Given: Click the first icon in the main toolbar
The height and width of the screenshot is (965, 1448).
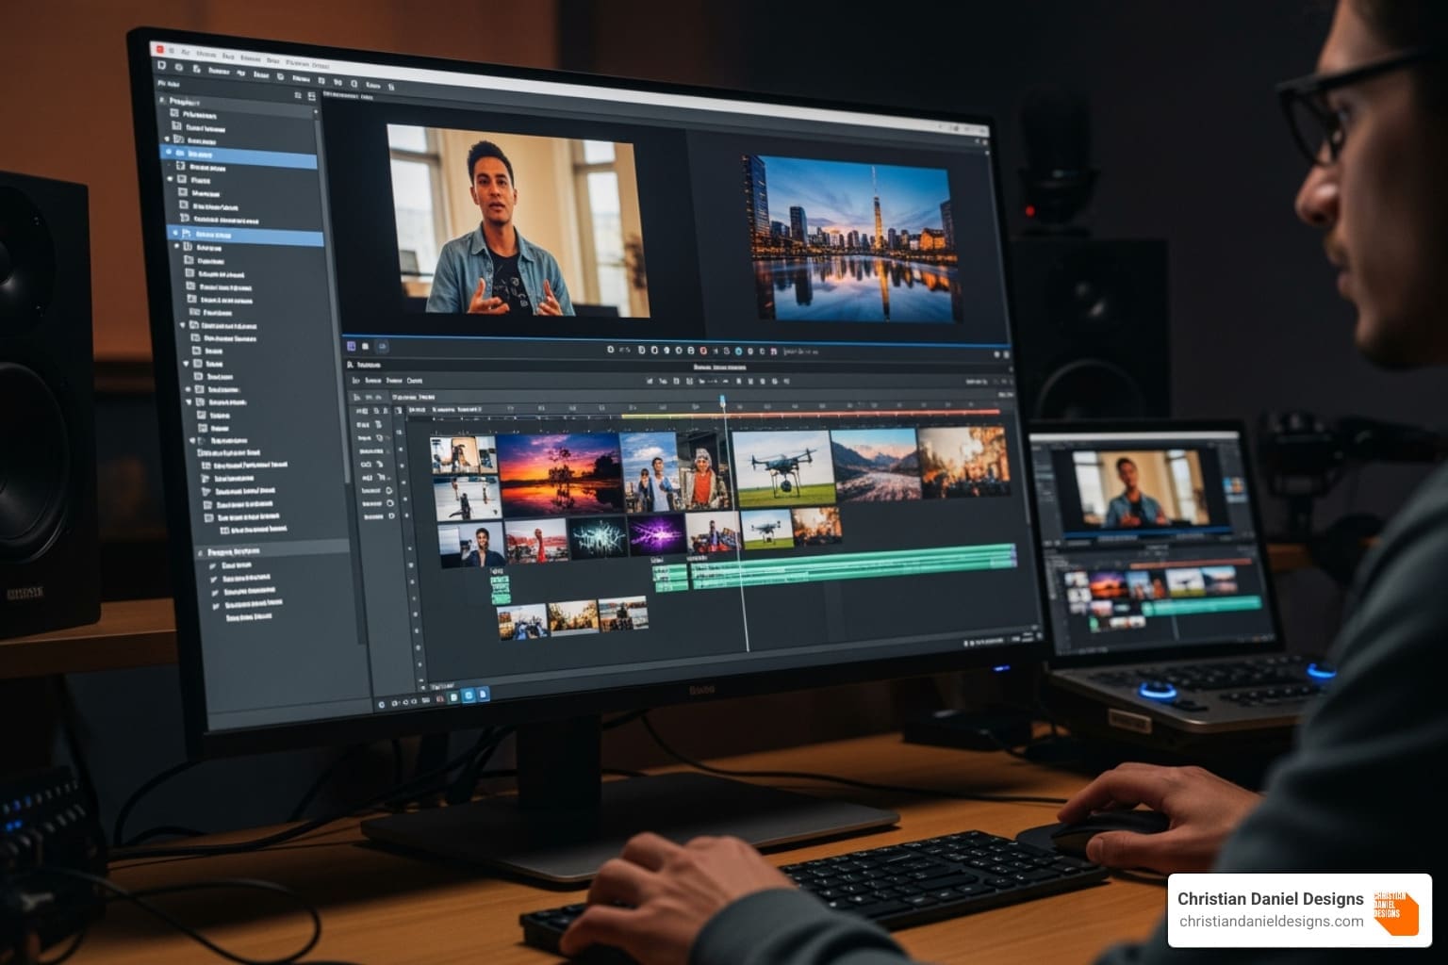Looking at the screenshot, I should [162, 66].
